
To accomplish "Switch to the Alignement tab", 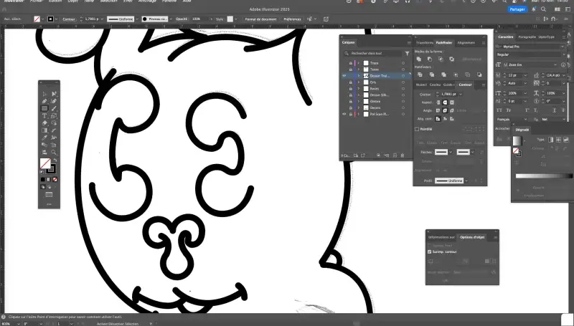I will [466, 43].
